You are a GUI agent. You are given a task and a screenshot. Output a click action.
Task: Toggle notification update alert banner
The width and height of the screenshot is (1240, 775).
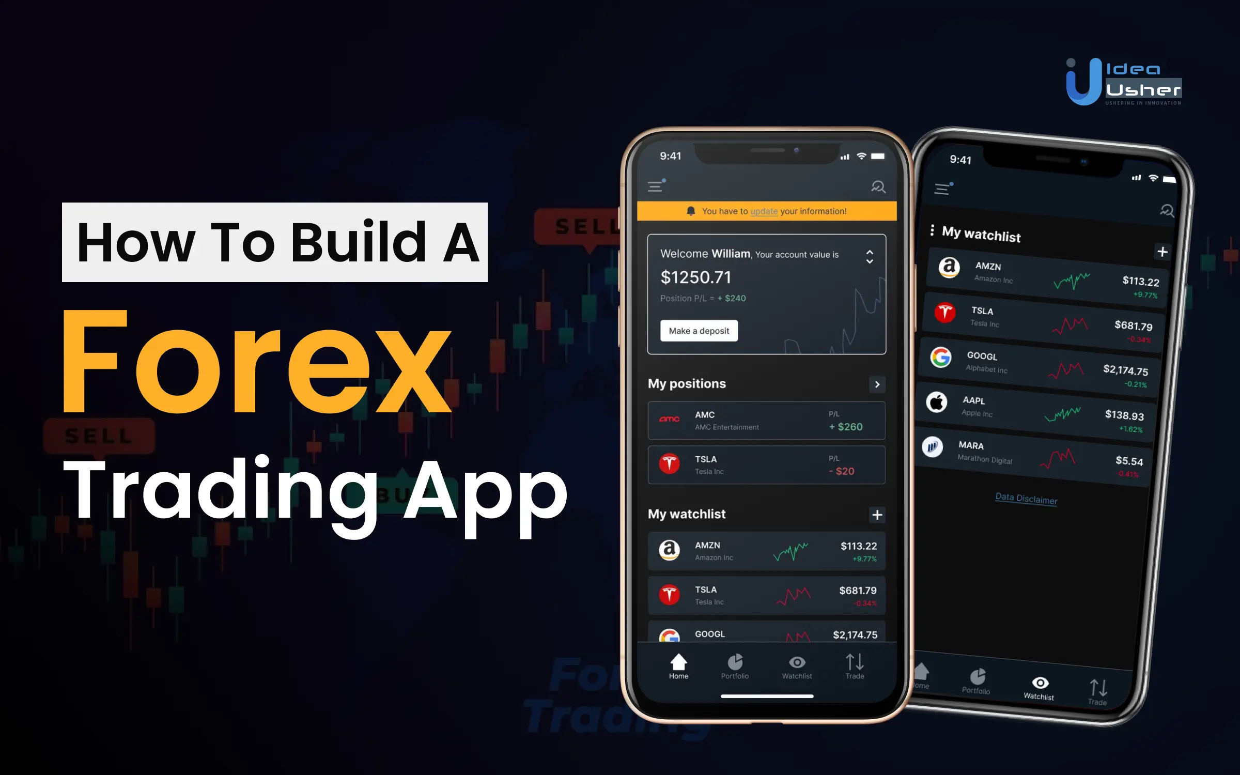(766, 211)
